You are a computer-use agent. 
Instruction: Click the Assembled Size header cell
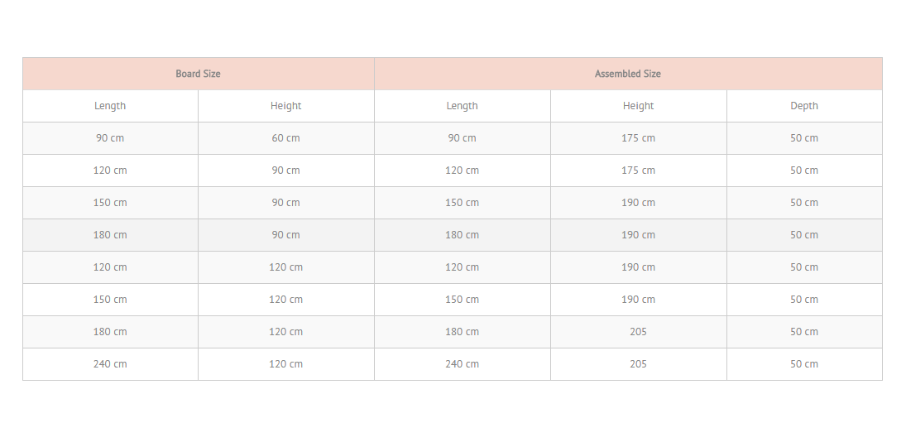[628, 74]
